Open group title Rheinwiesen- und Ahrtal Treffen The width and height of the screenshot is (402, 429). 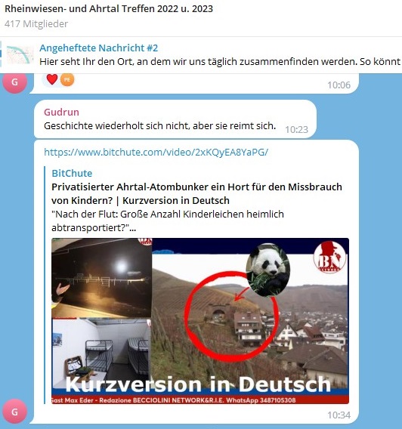point(109,9)
